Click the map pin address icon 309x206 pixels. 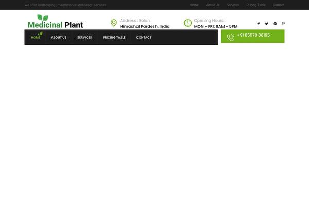click(x=114, y=23)
